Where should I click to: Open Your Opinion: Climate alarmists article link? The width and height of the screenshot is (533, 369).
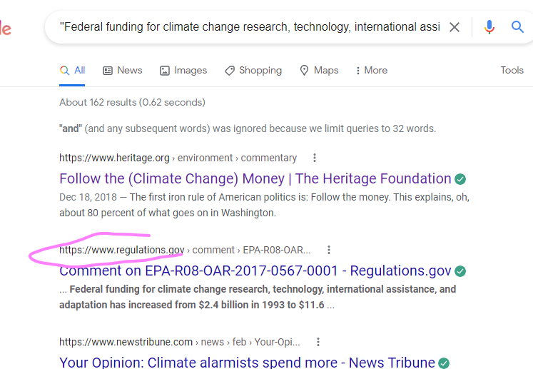click(247, 363)
